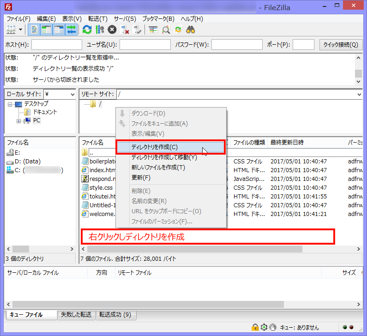
Task: Open ブックマーク(B) menu
Action: 158,19
